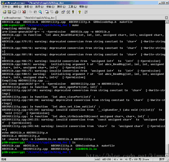Click the 'Compiling ABCVlib.cpp ...' line
This screenshot has height=162, width=169.
tap(22, 28)
